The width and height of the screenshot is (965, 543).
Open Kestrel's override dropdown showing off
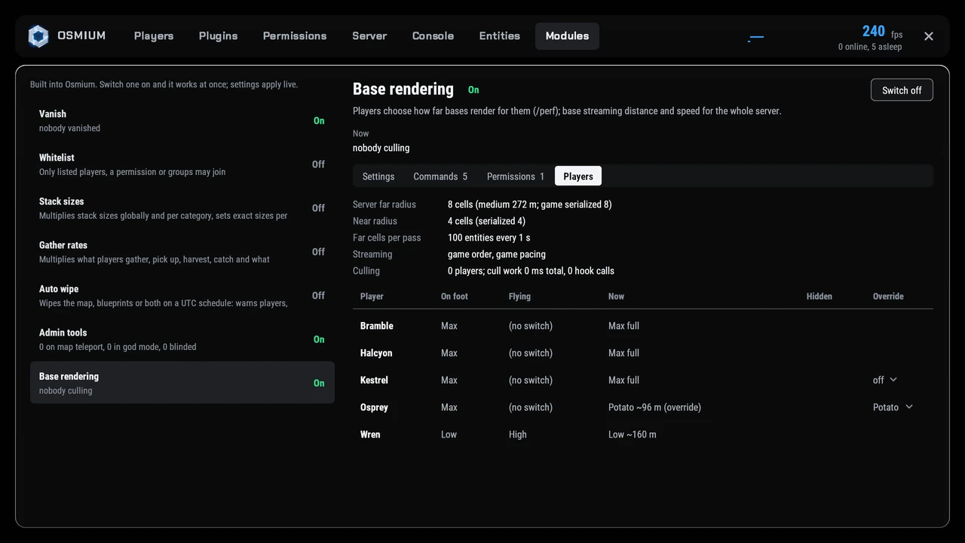click(885, 380)
